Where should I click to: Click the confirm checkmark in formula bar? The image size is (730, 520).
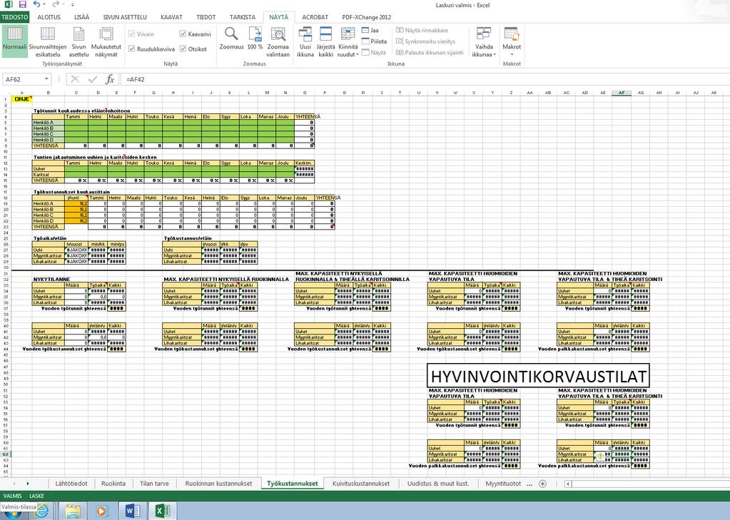pyautogui.click(x=93, y=79)
